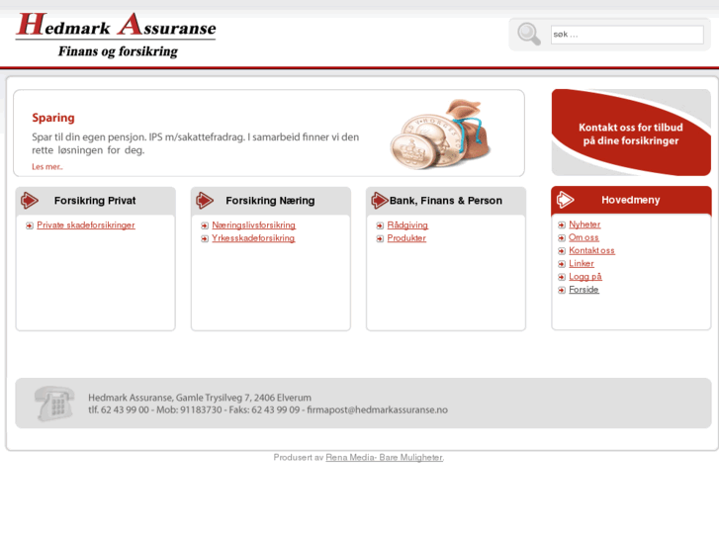Click bullet icon beside Om oss
The height and width of the screenshot is (539, 719).
point(562,237)
